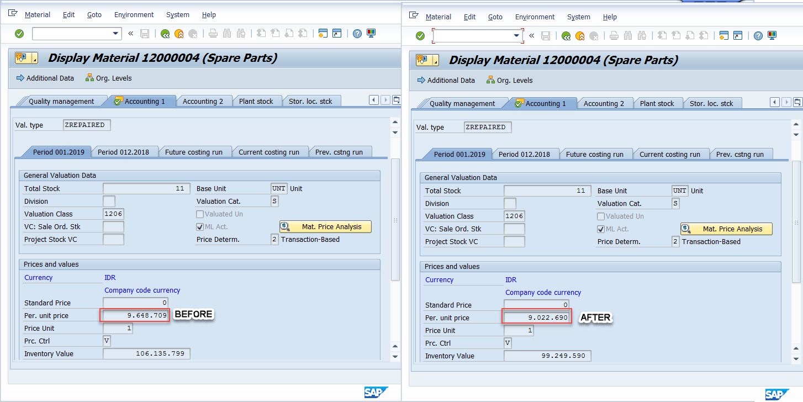Open Help icon in right window toolbar
The height and width of the screenshot is (402, 803).
tap(758, 36)
